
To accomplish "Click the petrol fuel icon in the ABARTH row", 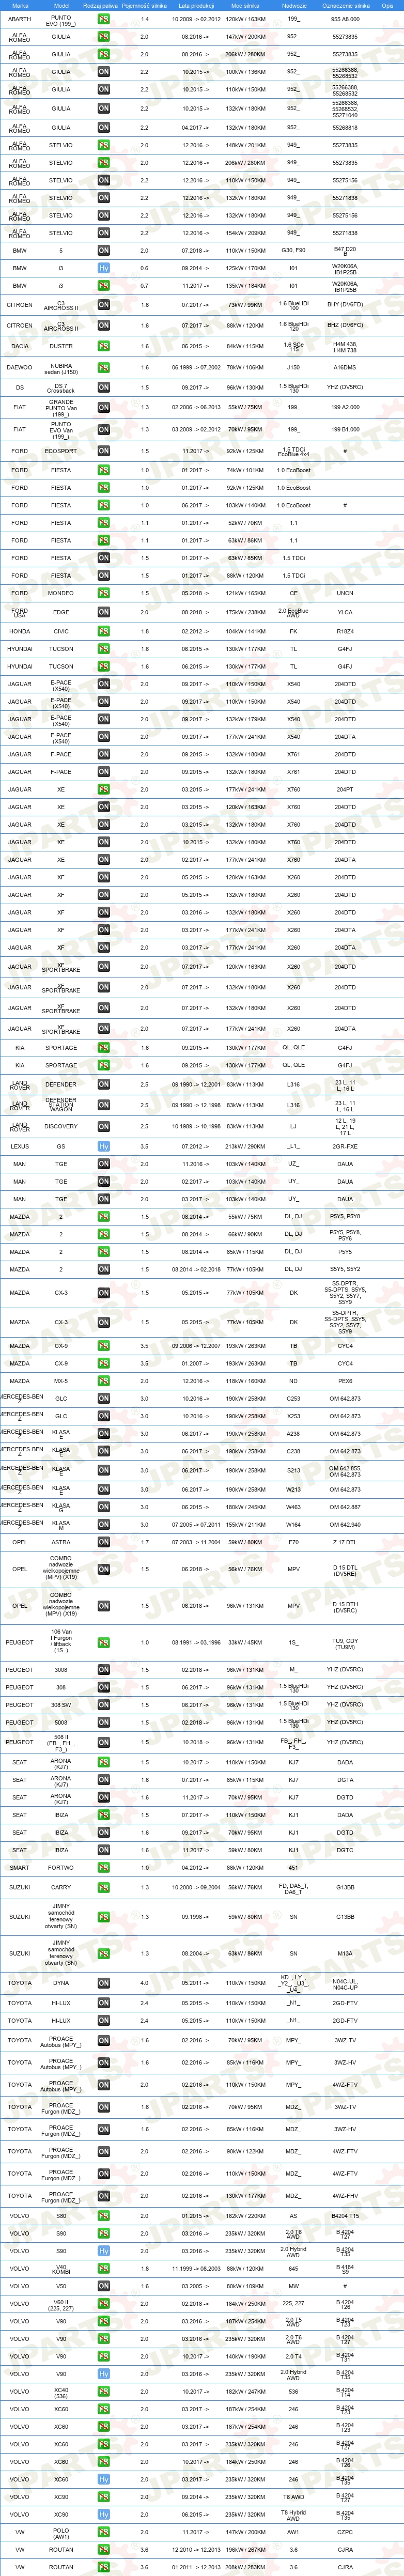I will coord(104,19).
